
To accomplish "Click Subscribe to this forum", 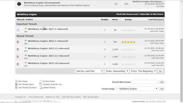I will tap(152, 14).
